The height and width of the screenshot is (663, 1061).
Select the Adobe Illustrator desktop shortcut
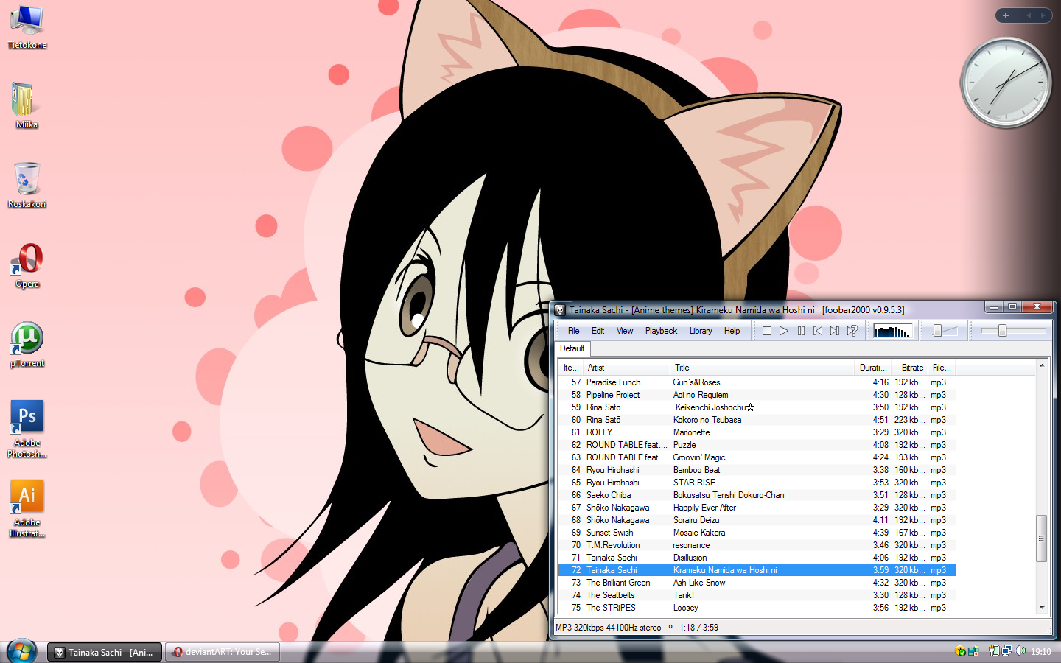[x=27, y=508]
